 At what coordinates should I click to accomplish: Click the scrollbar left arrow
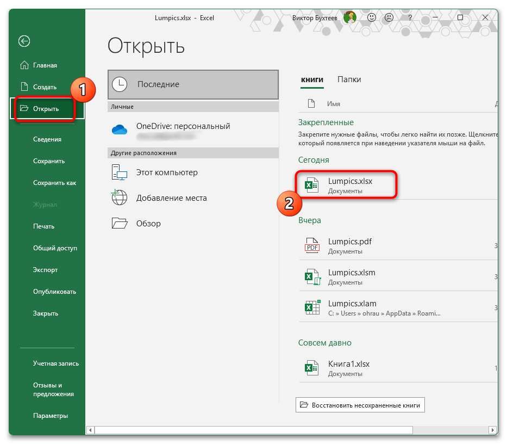coord(90,430)
